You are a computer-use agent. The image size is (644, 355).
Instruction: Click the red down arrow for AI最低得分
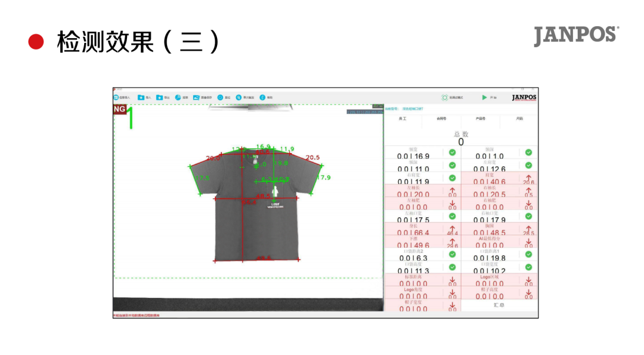click(528, 242)
